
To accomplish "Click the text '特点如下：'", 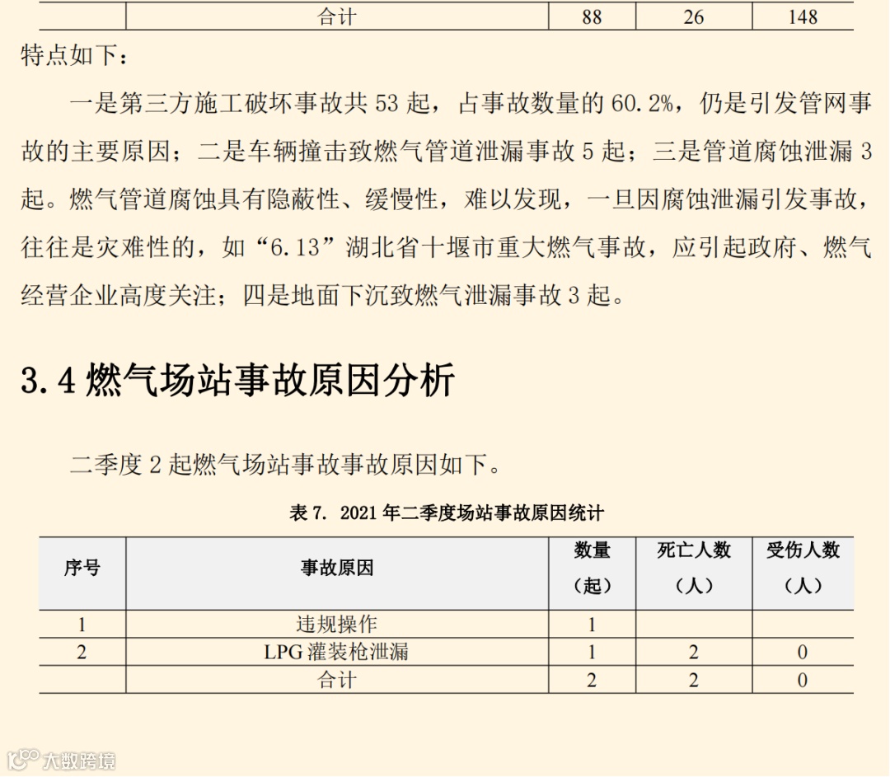I will click(75, 56).
